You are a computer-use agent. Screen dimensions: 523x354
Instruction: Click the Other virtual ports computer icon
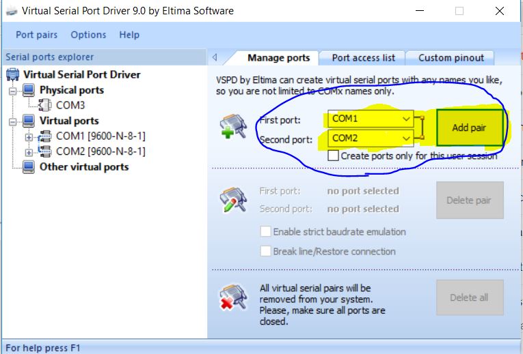coord(29,167)
